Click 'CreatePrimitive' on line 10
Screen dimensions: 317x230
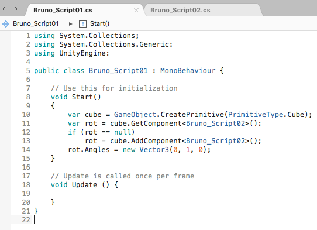pos(192,115)
